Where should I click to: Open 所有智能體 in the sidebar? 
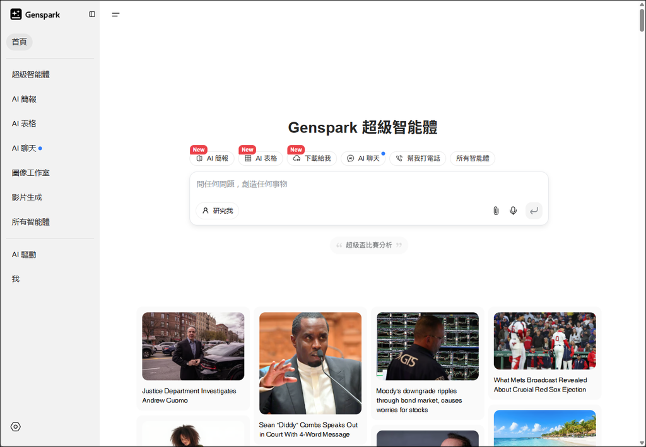(31, 223)
